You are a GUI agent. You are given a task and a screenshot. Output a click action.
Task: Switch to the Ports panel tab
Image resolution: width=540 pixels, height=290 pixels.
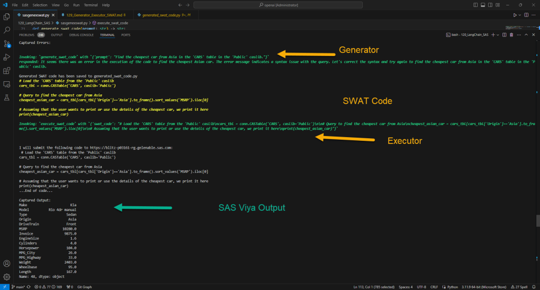(126, 35)
